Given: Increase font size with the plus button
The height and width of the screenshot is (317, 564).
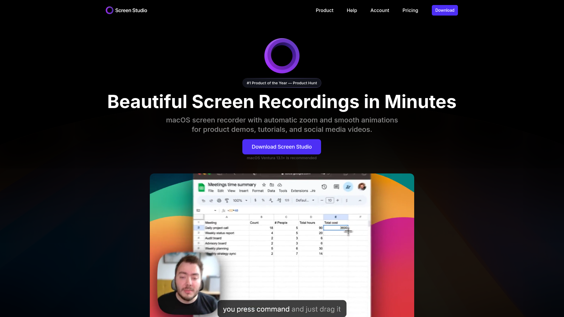Looking at the screenshot, I should [338, 200].
